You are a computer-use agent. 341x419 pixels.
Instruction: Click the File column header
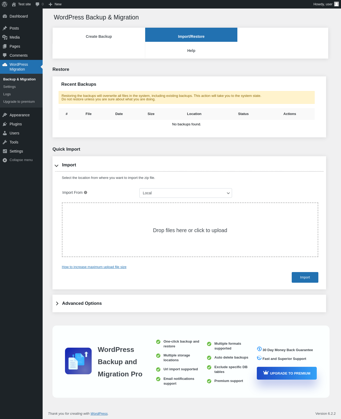point(88,114)
